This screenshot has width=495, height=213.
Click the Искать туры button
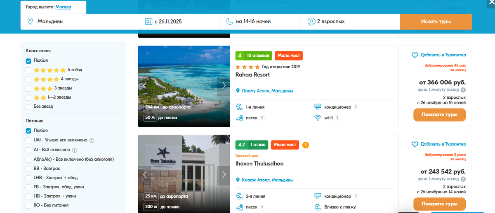(436, 21)
